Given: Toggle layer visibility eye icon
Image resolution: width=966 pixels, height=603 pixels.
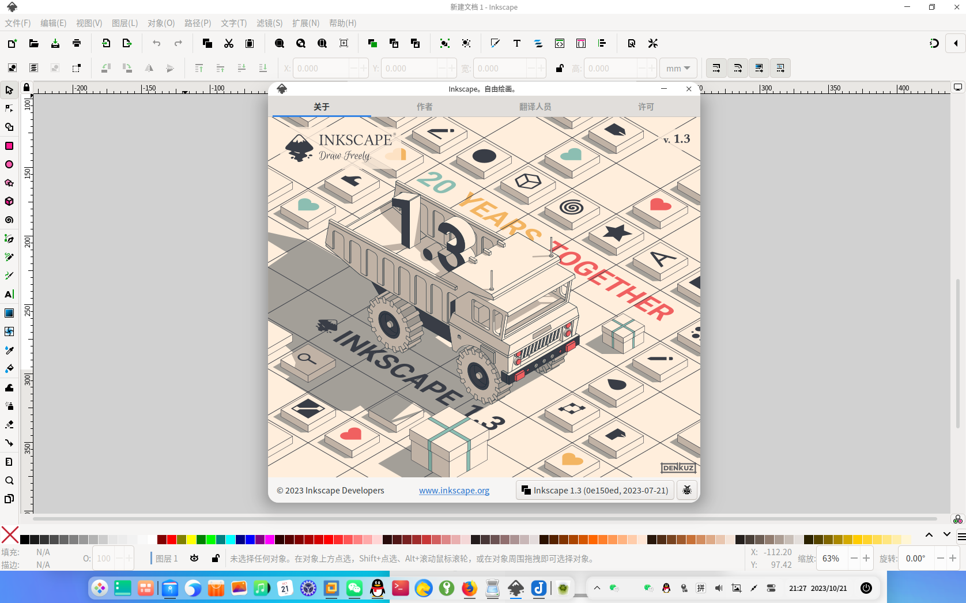Looking at the screenshot, I should 194,558.
